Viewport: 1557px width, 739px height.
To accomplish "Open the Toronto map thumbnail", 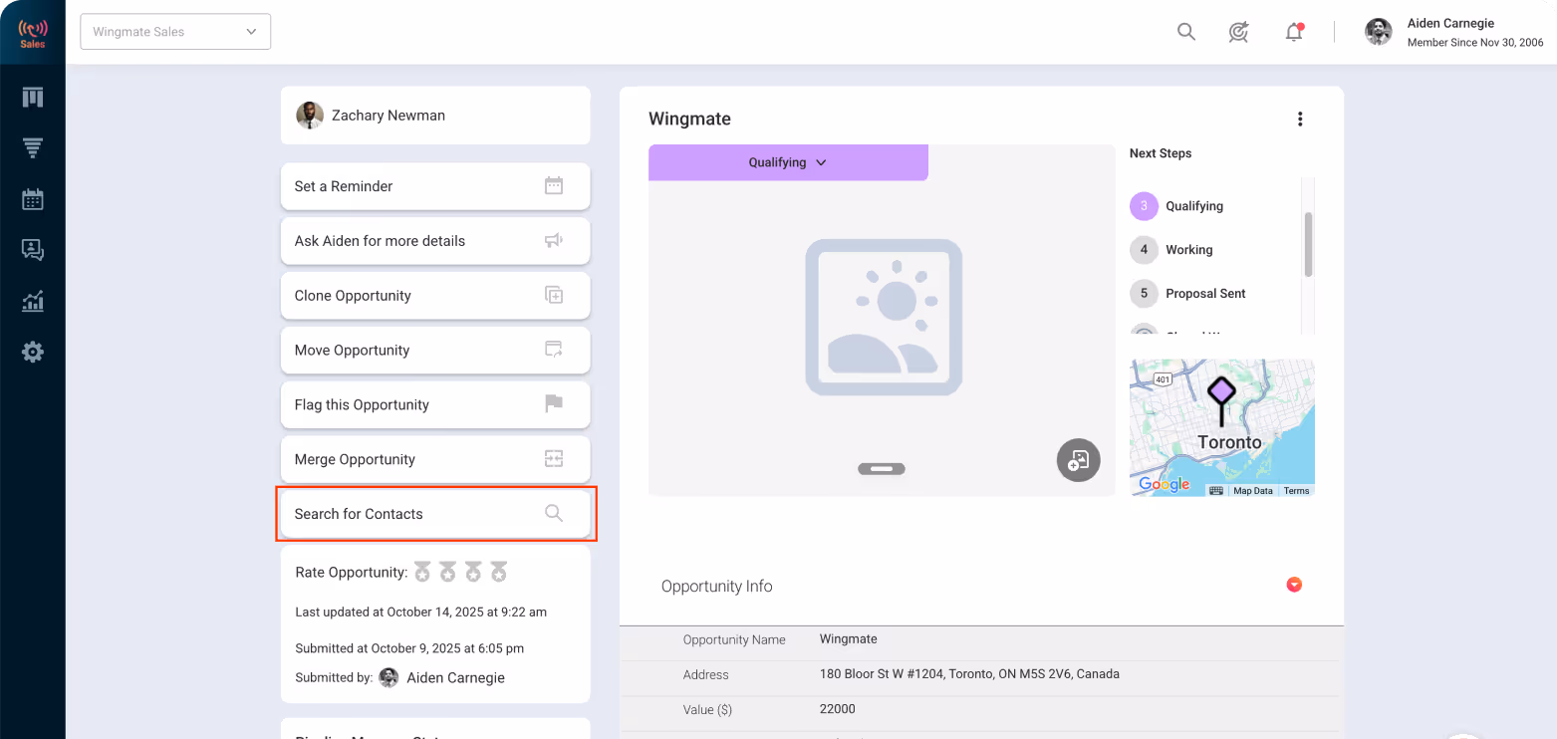I will click(1222, 428).
